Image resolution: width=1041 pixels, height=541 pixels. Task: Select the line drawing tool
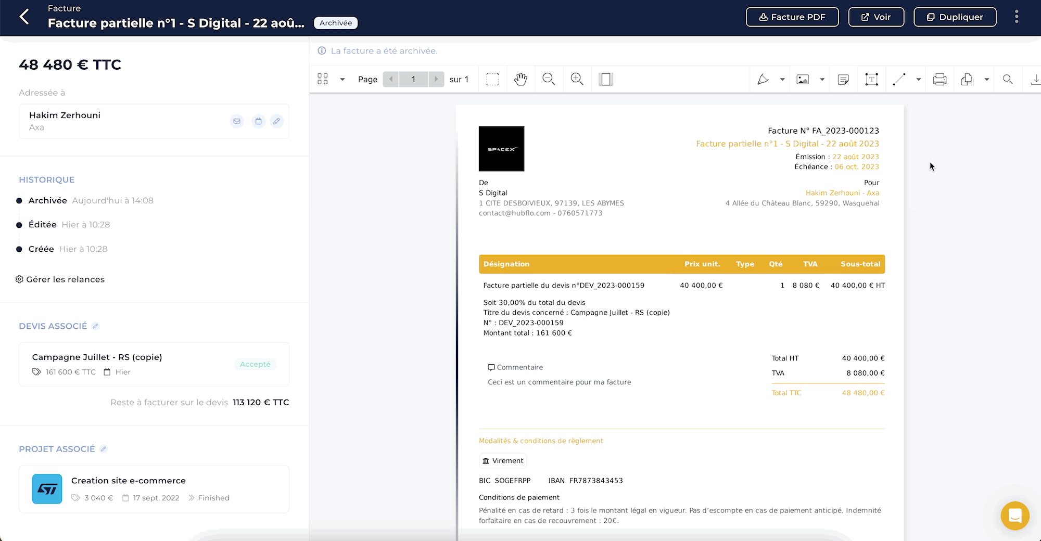coord(899,79)
